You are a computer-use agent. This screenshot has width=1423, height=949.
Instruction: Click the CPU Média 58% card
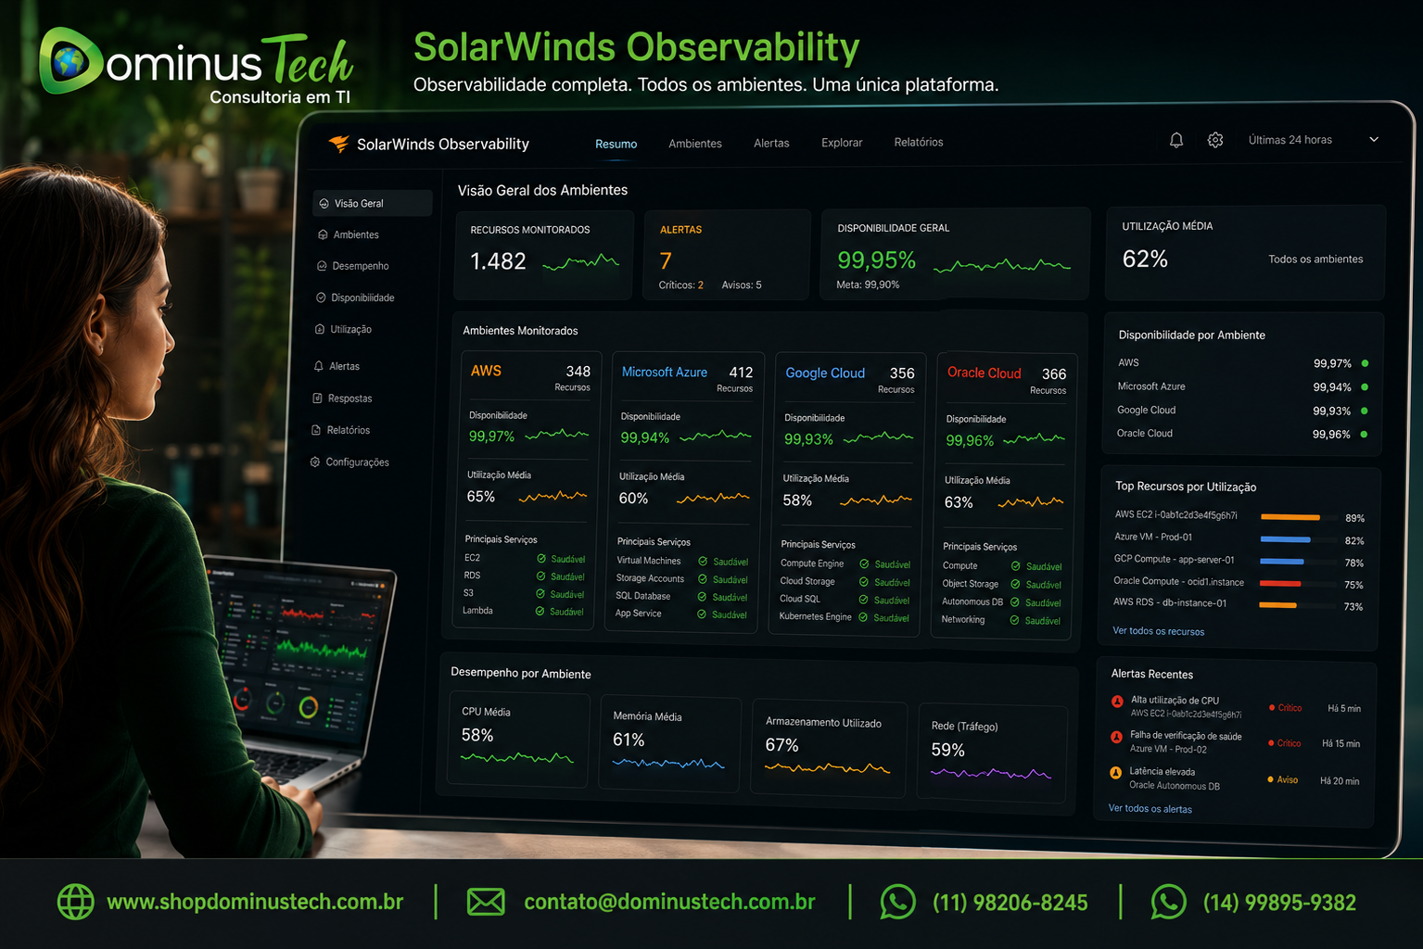(518, 740)
